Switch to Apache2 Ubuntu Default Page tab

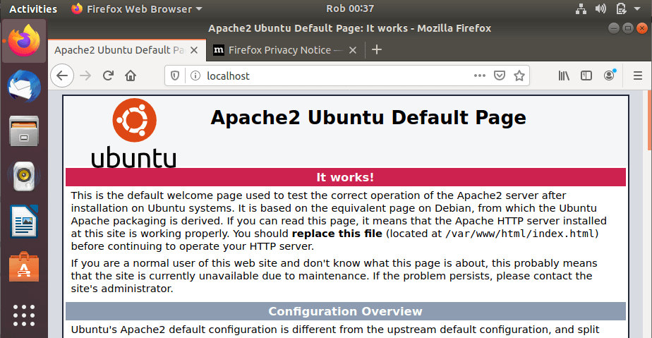click(127, 50)
